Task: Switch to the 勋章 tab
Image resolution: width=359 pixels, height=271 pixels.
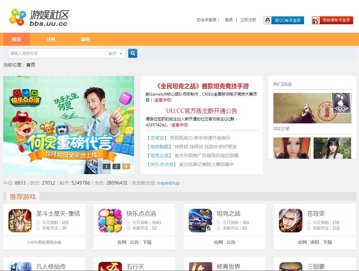Action: [x=86, y=39]
